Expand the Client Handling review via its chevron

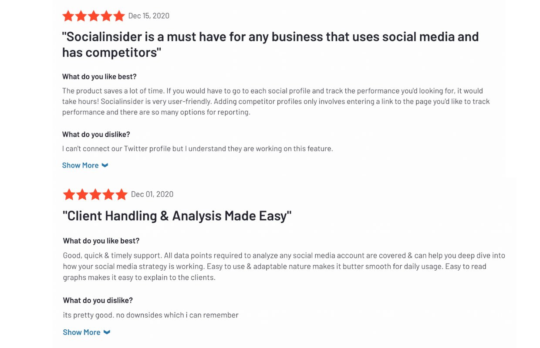107,332
